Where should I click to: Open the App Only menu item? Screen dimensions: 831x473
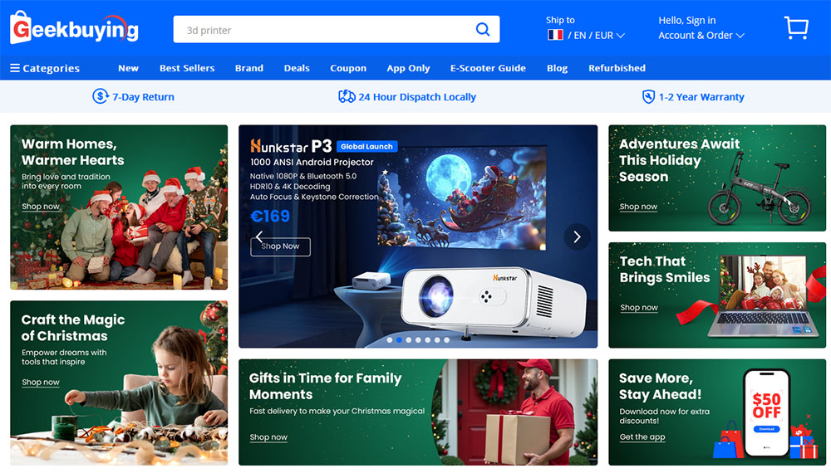pos(408,68)
